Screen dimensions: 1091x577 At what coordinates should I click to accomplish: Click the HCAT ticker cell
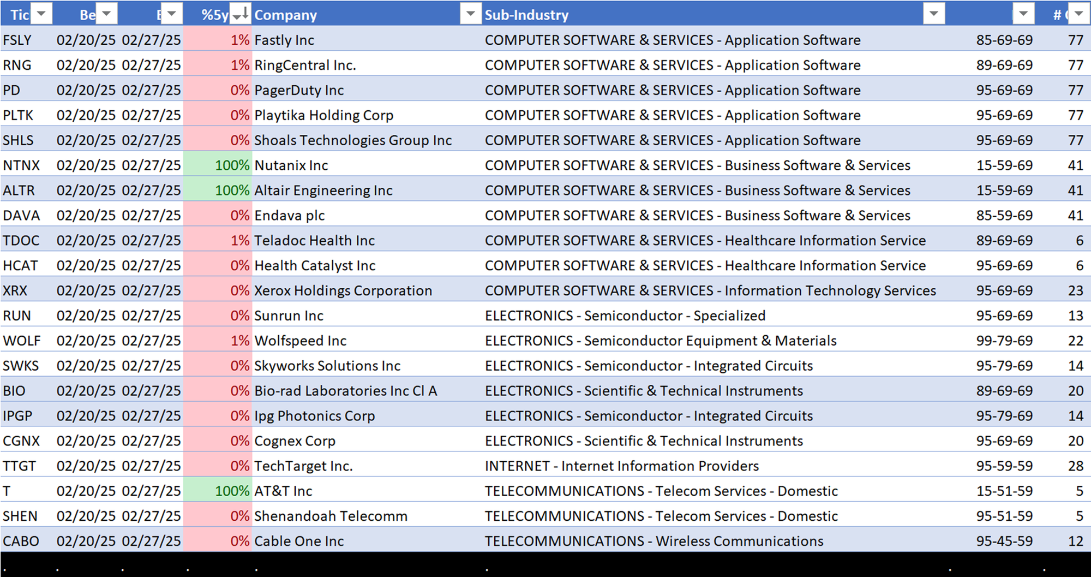tap(27, 266)
